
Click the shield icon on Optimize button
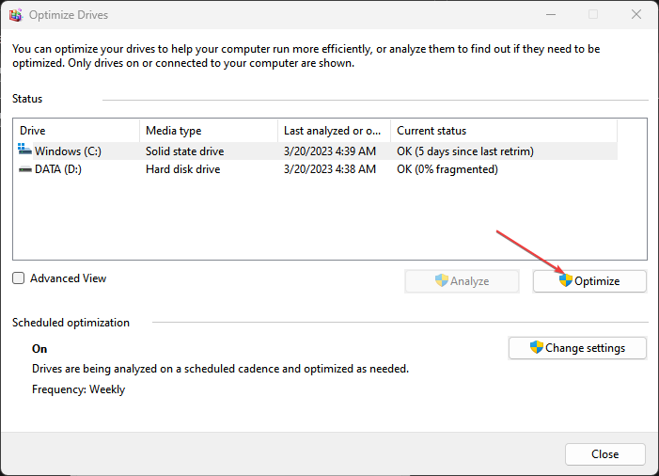pyautogui.click(x=566, y=280)
